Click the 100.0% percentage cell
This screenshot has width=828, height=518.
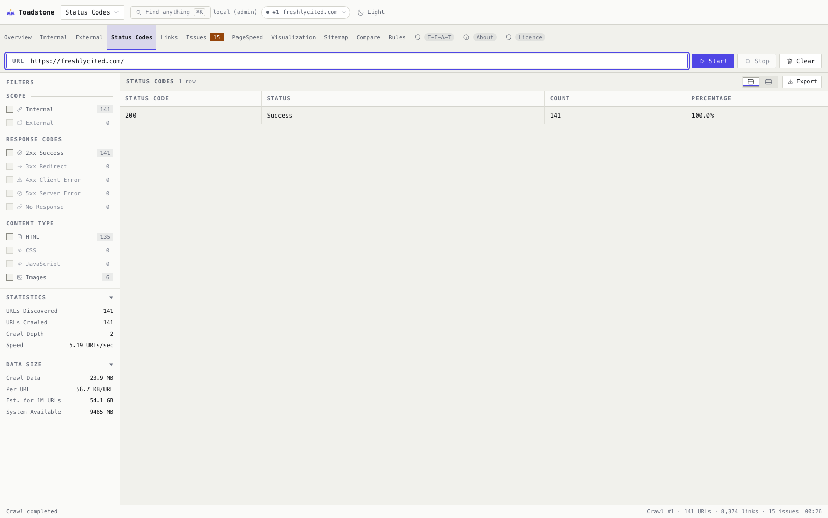[x=757, y=116]
